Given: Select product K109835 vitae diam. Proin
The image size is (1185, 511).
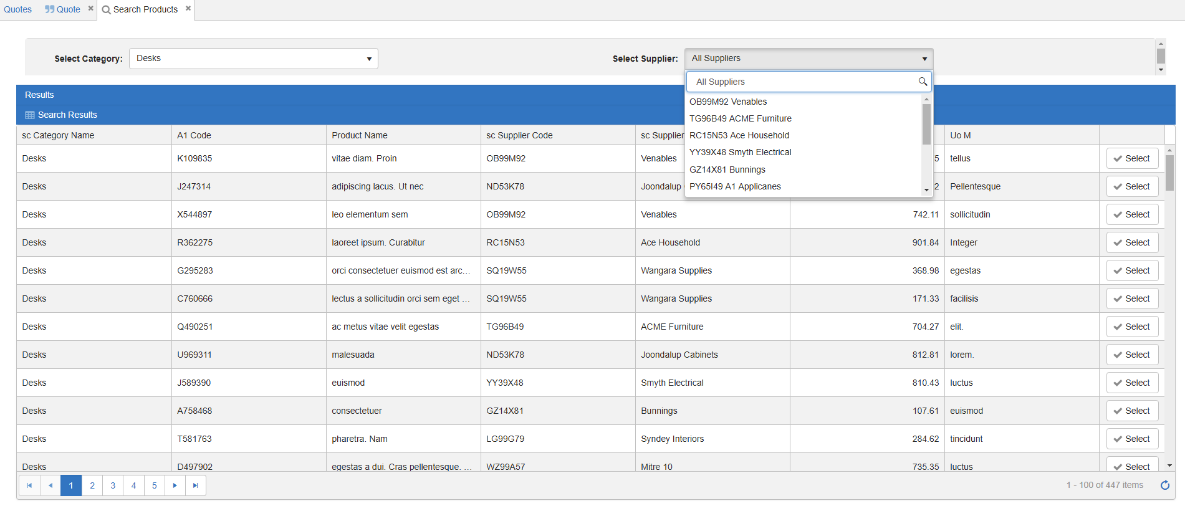Looking at the screenshot, I should [x=1132, y=158].
